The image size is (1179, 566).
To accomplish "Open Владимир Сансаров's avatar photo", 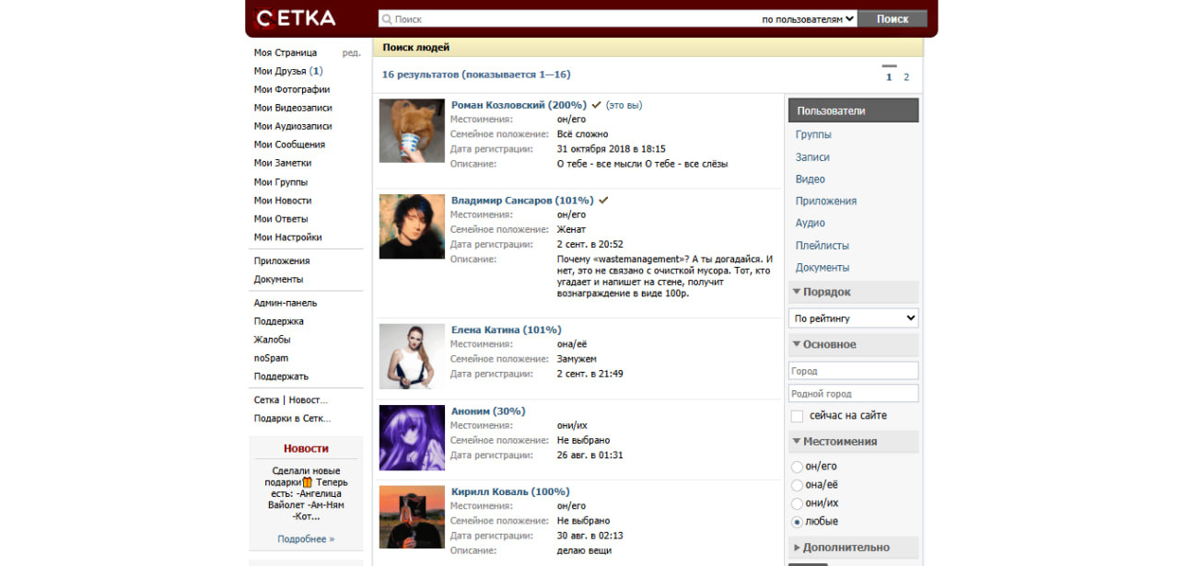I will pos(412,226).
